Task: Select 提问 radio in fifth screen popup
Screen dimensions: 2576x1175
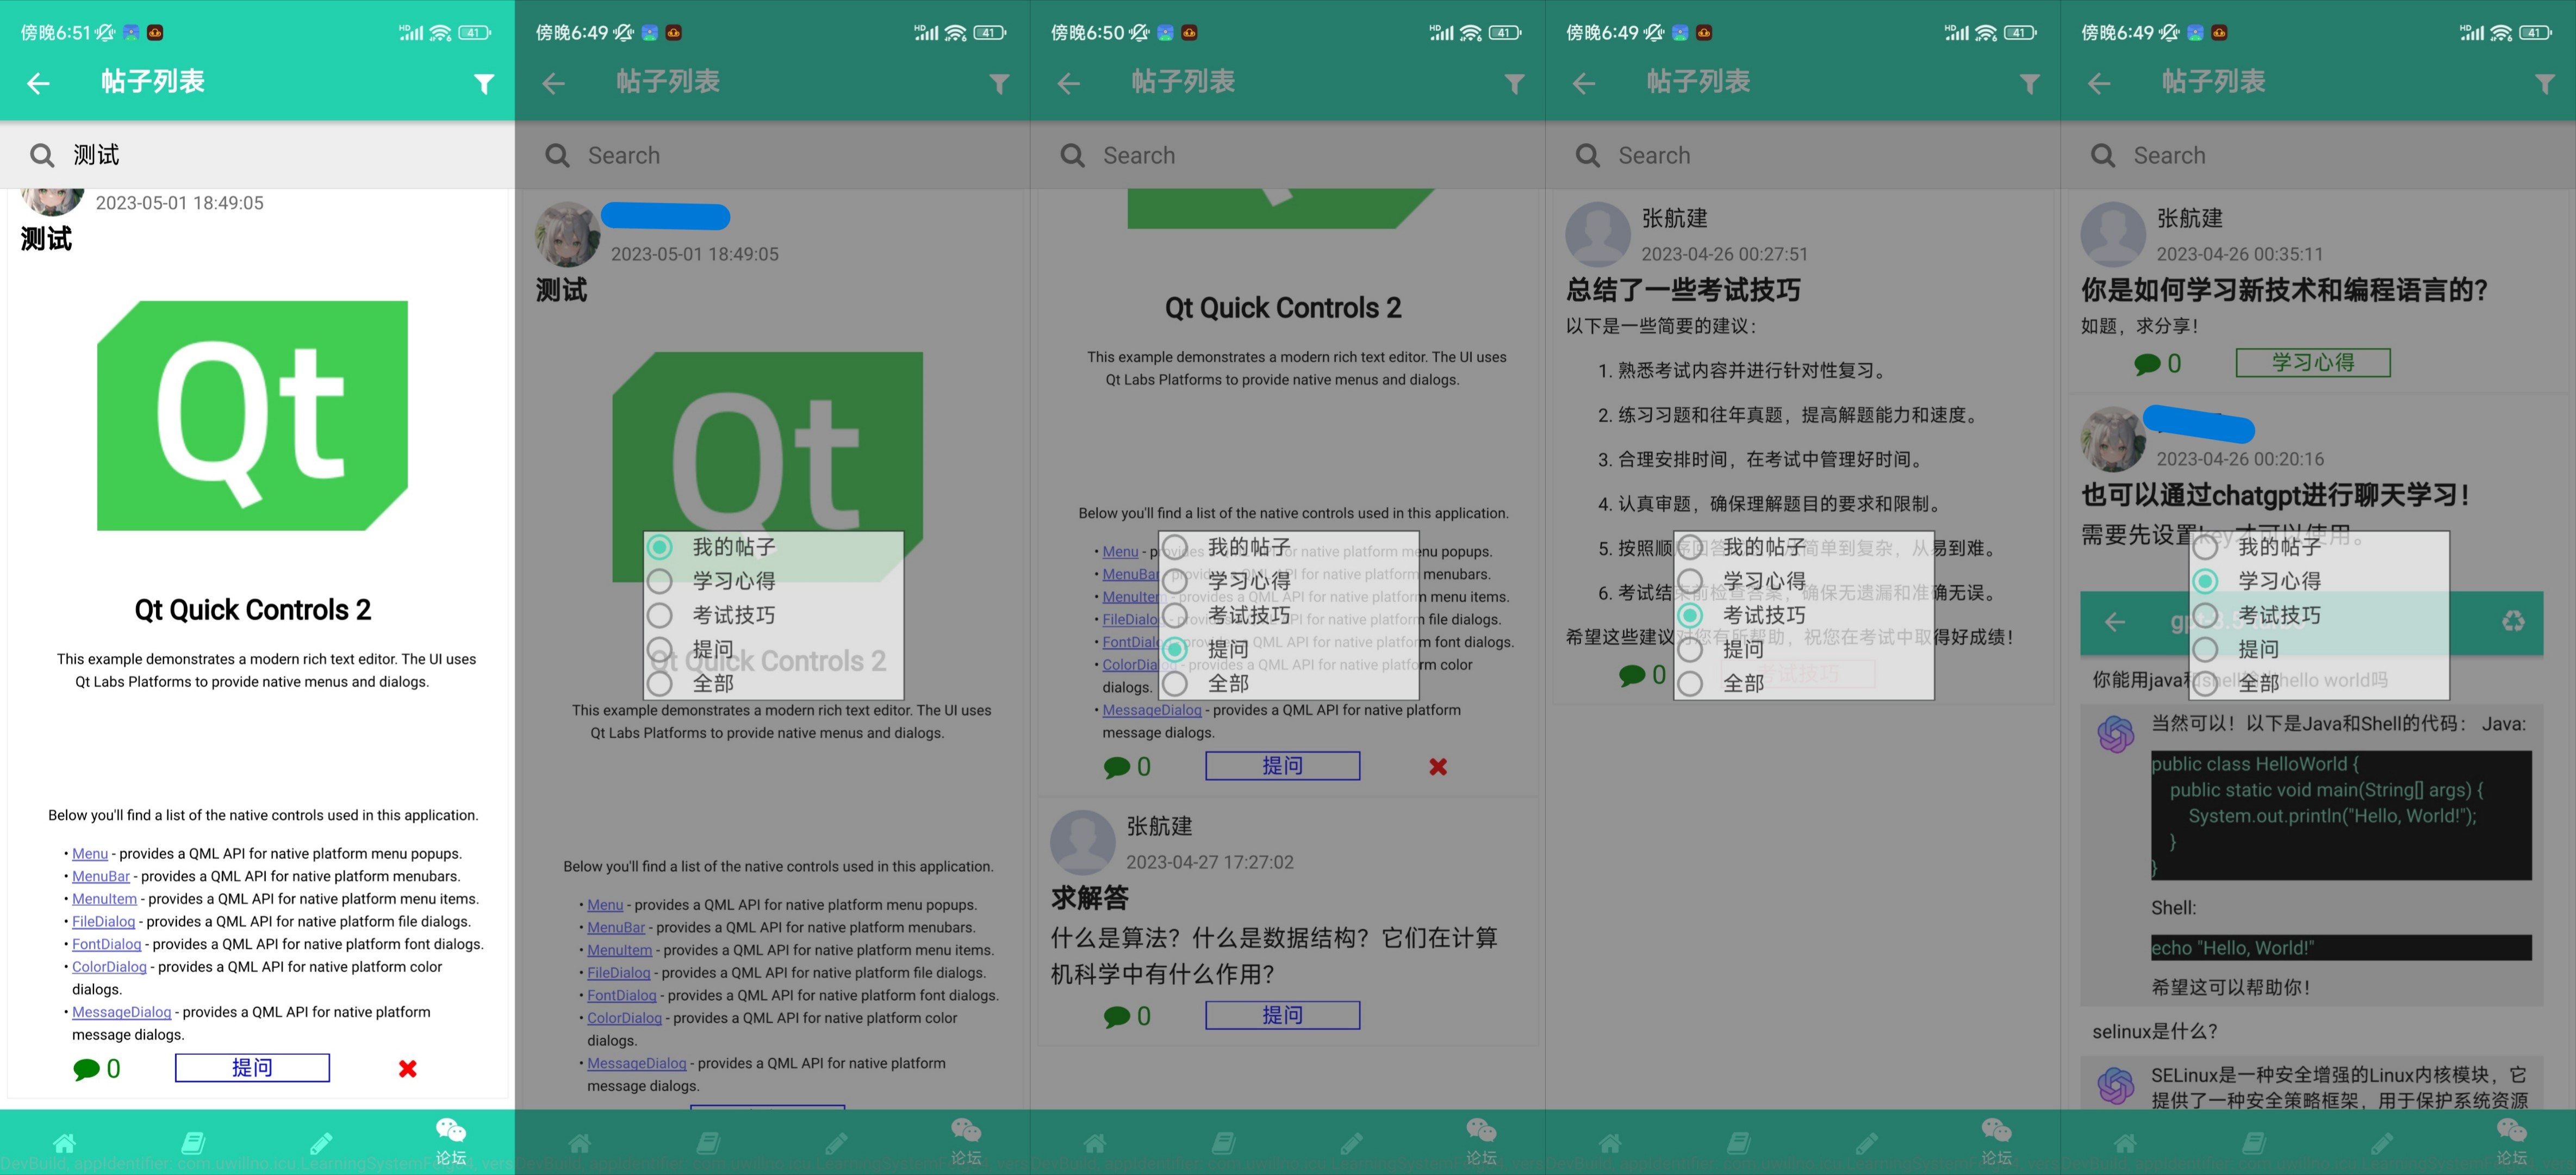Action: pos(2205,649)
